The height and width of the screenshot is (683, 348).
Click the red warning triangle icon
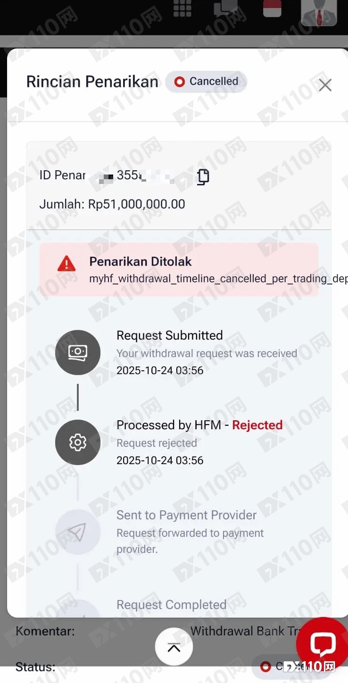[x=66, y=263]
